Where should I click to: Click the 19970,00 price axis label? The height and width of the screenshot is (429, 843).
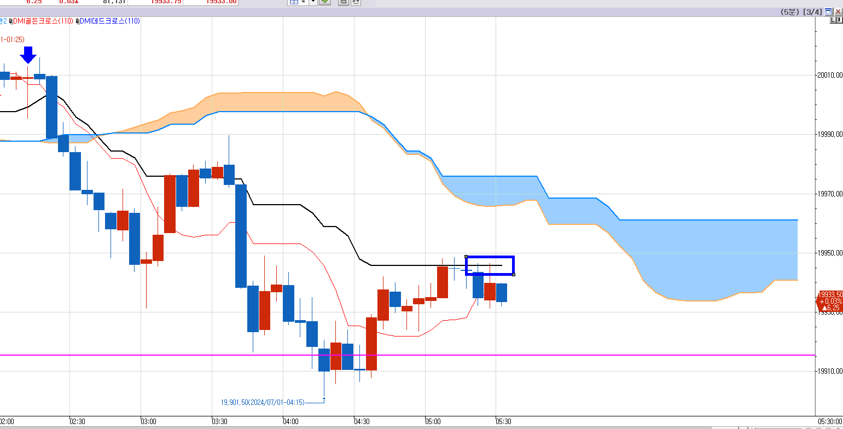coord(830,194)
